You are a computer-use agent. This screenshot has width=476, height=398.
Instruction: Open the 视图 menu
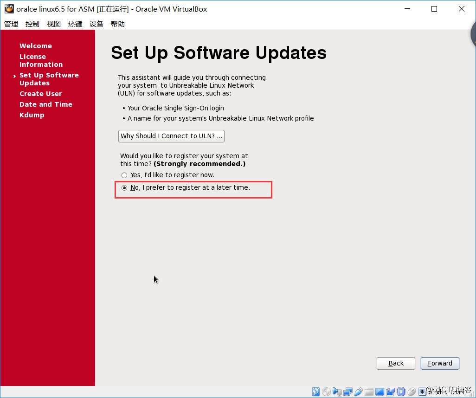[x=54, y=24]
